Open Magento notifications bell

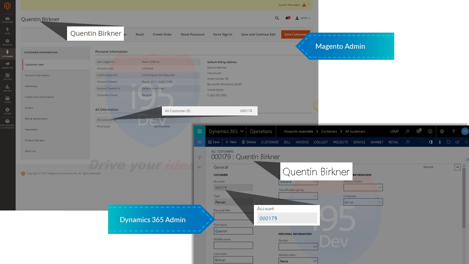[x=288, y=18]
